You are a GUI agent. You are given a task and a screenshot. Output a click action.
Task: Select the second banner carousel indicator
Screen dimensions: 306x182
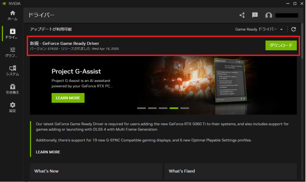coord(152,108)
